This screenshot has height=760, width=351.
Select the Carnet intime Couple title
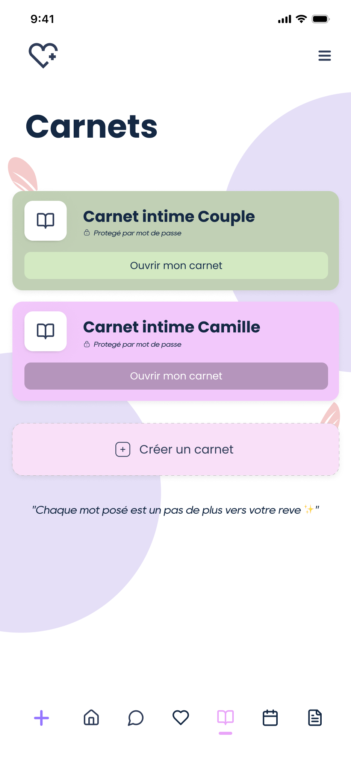169,217
